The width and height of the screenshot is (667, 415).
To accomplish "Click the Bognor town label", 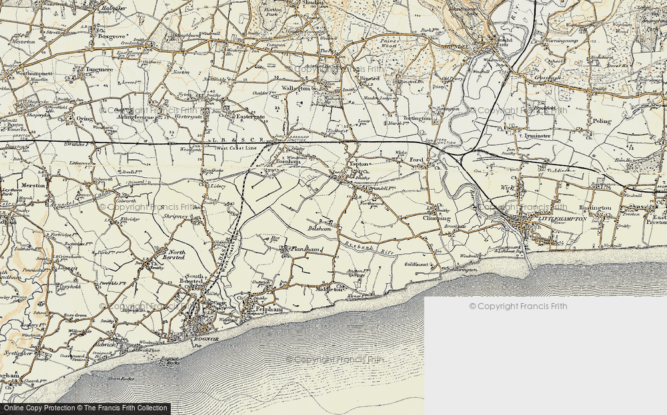I will tap(207, 339).
